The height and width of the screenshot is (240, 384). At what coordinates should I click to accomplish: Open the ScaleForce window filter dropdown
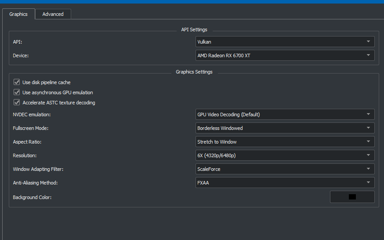click(x=285, y=169)
